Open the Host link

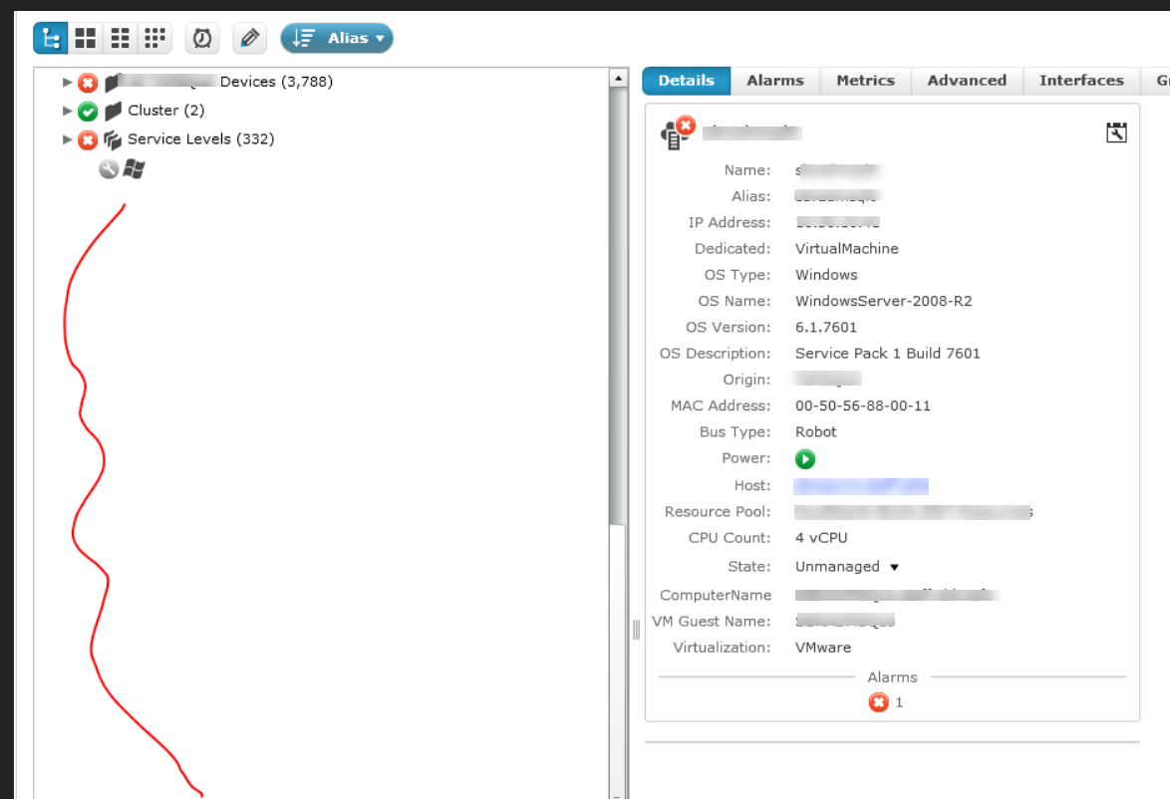pos(861,486)
